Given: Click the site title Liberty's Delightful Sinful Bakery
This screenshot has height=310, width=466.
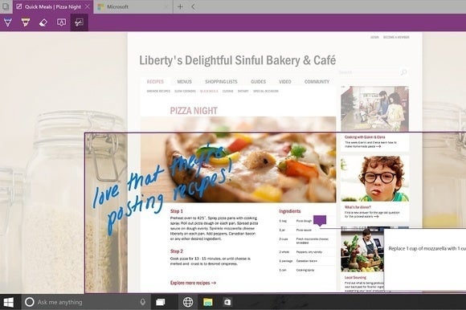Looking at the screenshot, I should (238, 60).
